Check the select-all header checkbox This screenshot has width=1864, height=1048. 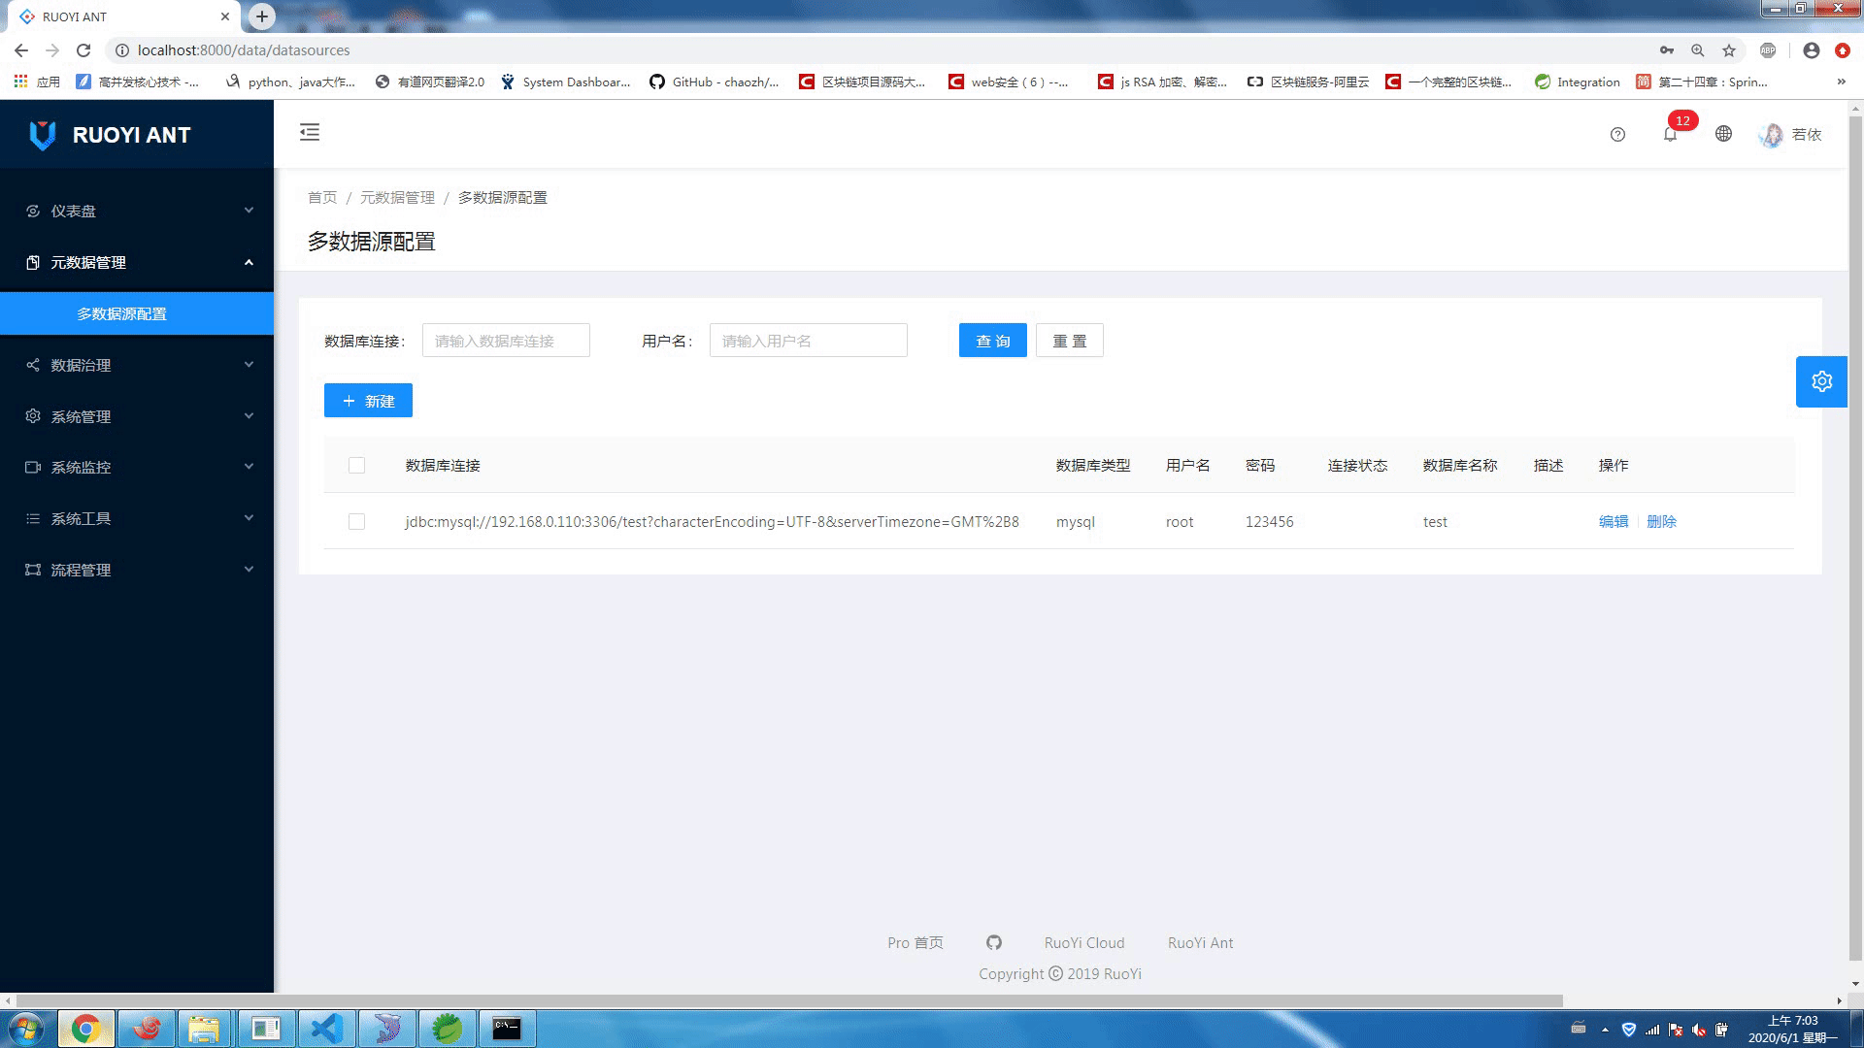(x=356, y=466)
